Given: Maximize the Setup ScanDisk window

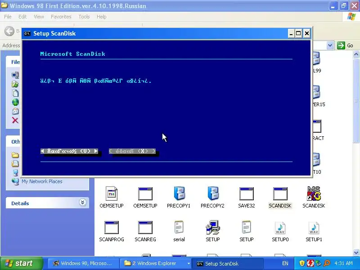Looking at the screenshot, I should 298,33.
